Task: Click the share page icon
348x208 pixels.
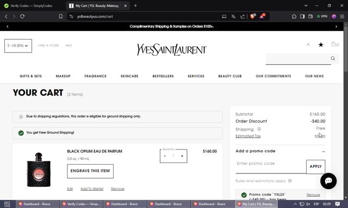Action: point(243,16)
